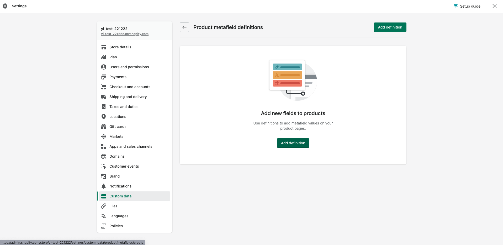503x245 pixels.
Task: Click the Checkout and accounts cart icon
Action: click(x=104, y=87)
